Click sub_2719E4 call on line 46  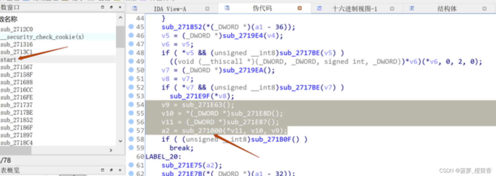[x=243, y=36]
